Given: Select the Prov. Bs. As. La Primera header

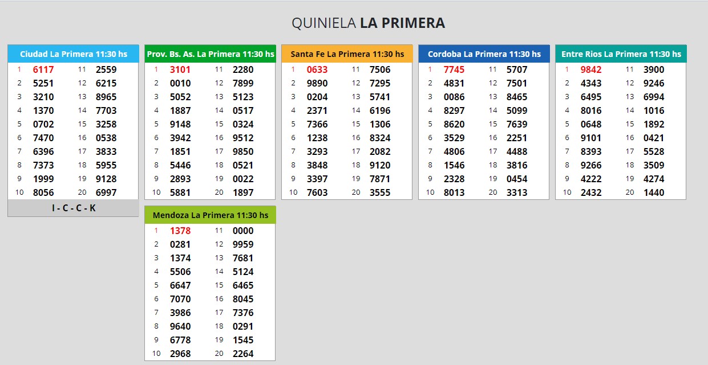Looking at the screenshot, I should point(210,54).
